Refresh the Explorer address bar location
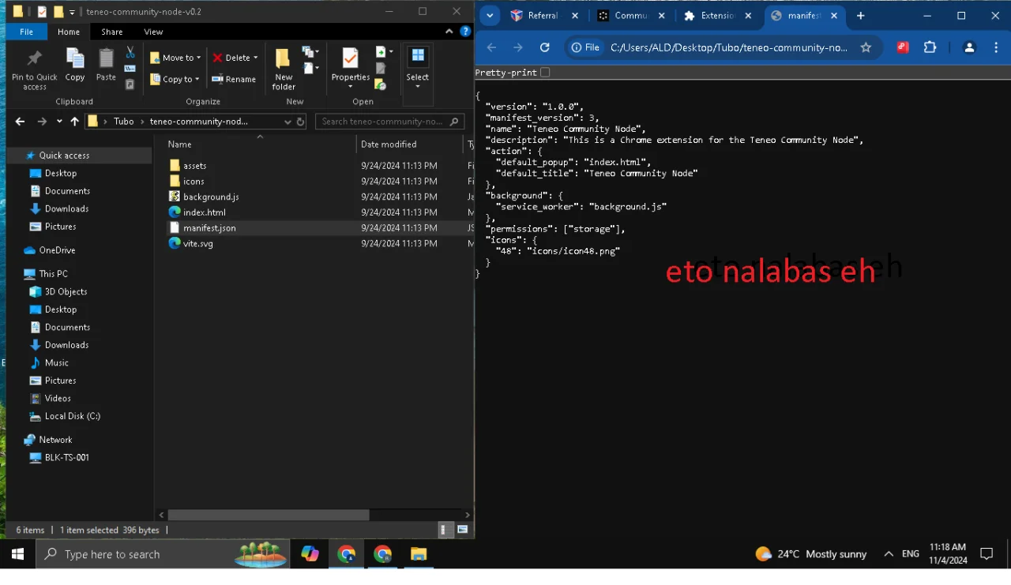The image size is (1011, 585). coord(300,122)
